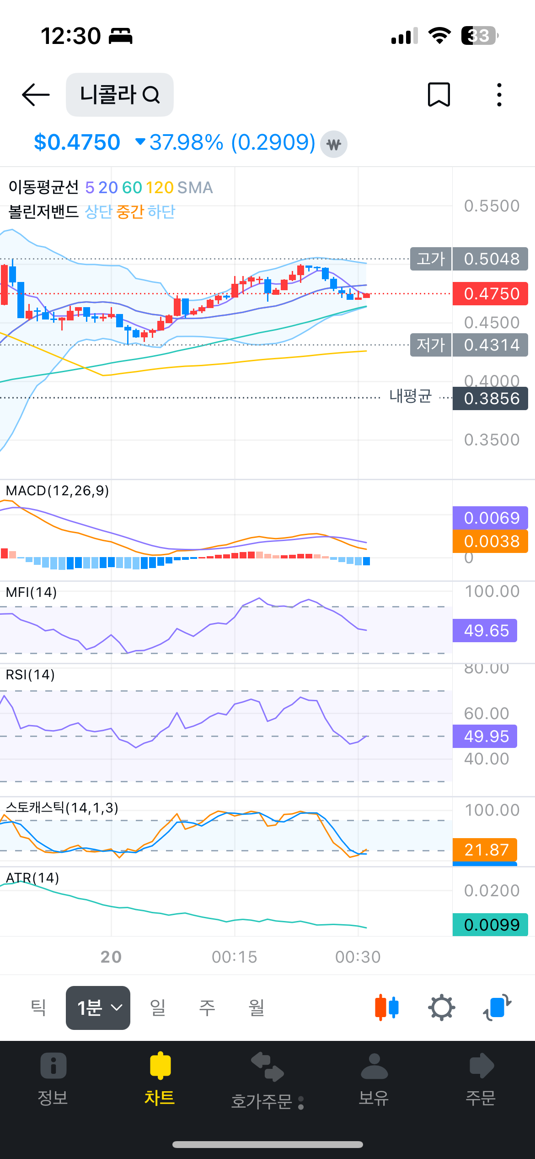Open the ATR(14) indicator label
535x1159 pixels.
pyautogui.click(x=32, y=878)
